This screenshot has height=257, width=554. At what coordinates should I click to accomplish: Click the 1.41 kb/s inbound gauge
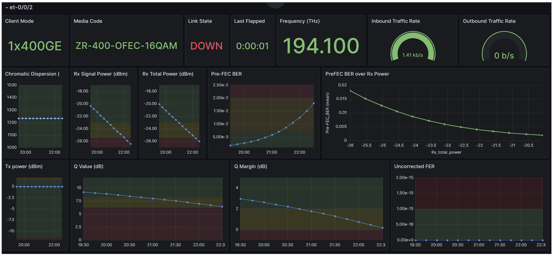[x=413, y=46]
